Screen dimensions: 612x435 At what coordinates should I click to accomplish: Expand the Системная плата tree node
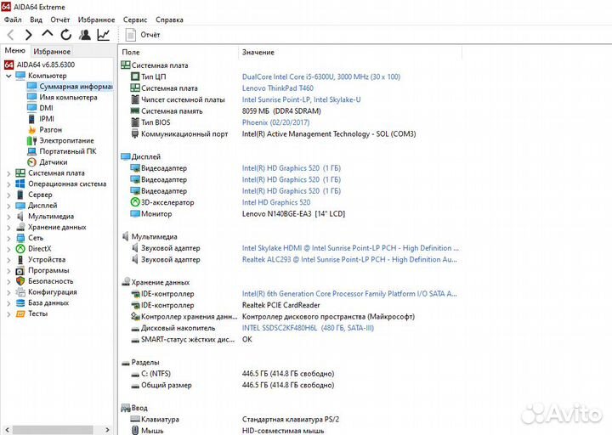[x=8, y=173]
